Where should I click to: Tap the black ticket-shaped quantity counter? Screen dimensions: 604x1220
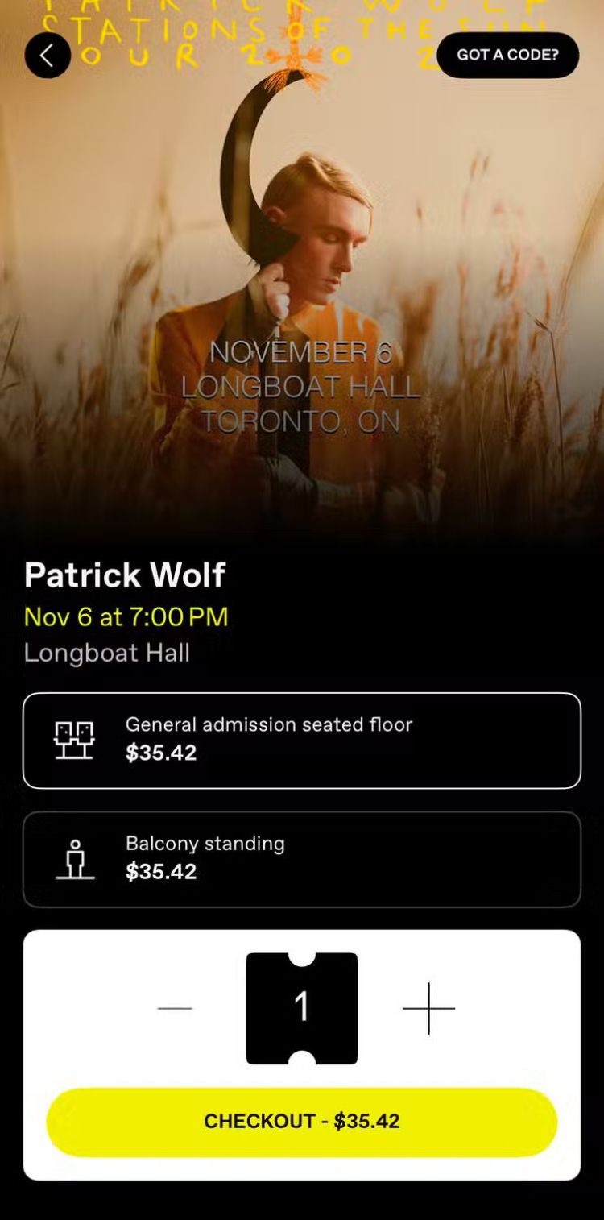click(302, 1008)
